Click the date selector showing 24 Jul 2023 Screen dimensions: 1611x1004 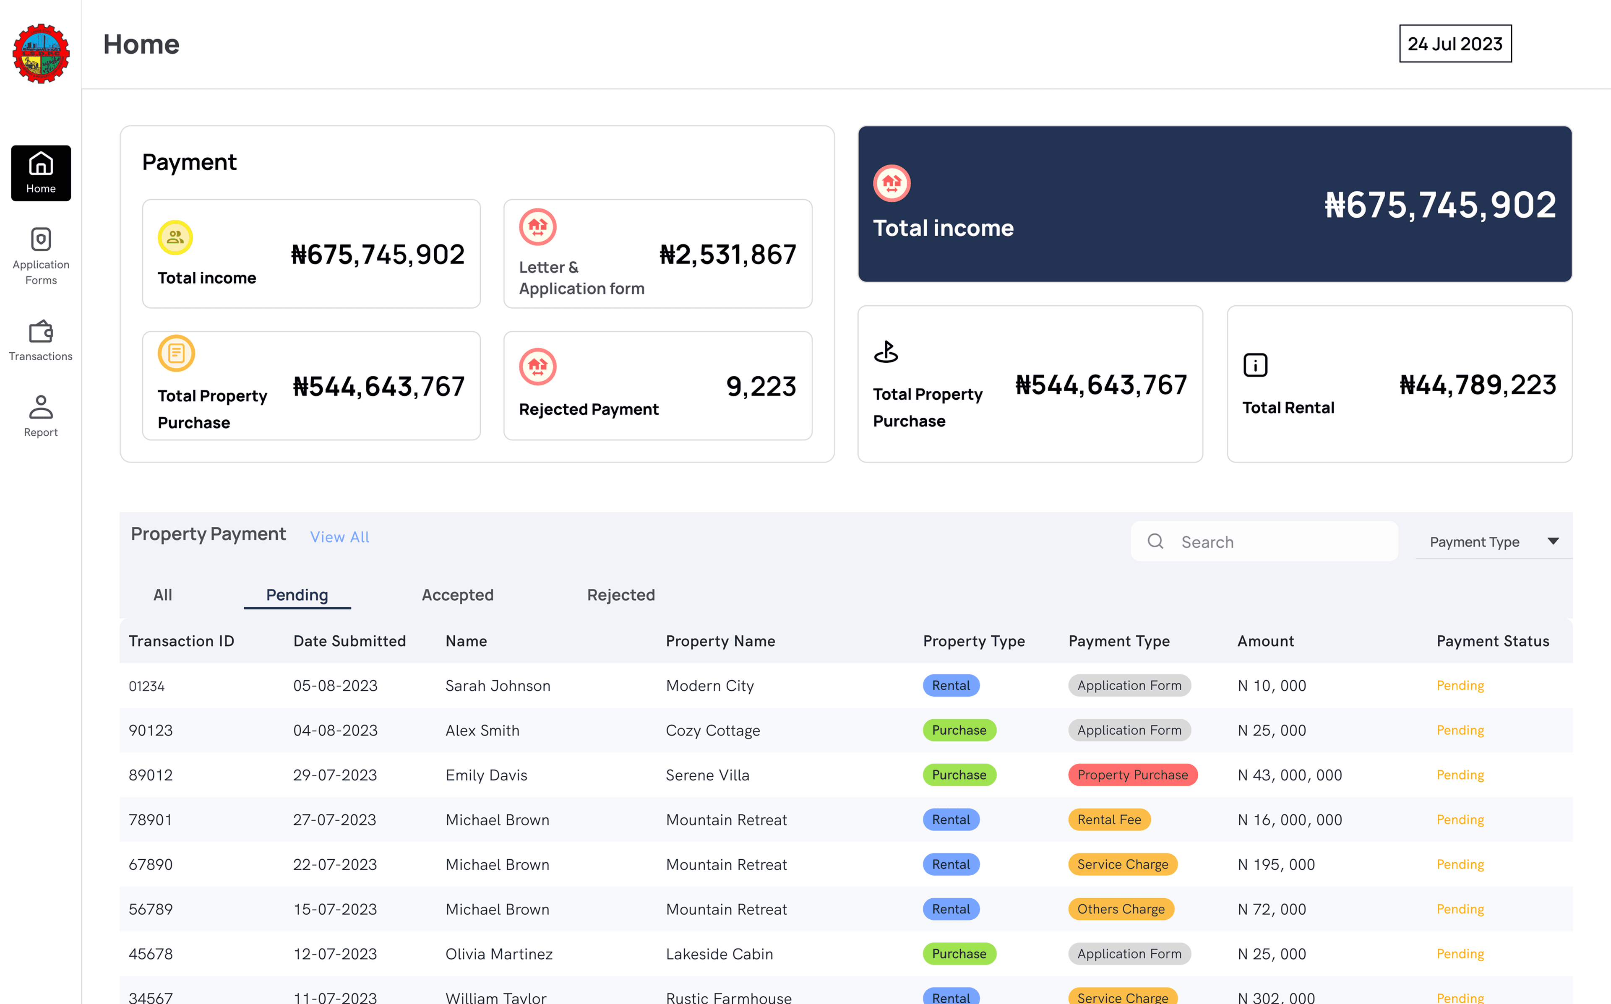coord(1455,44)
